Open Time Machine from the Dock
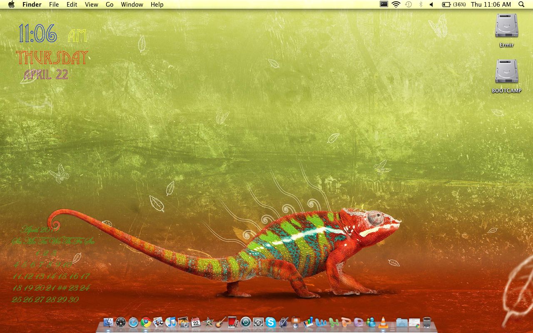533x333 pixels. click(246, 322)
